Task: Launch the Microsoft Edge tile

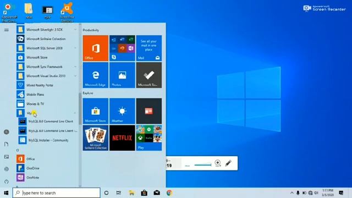Action: 95,75
